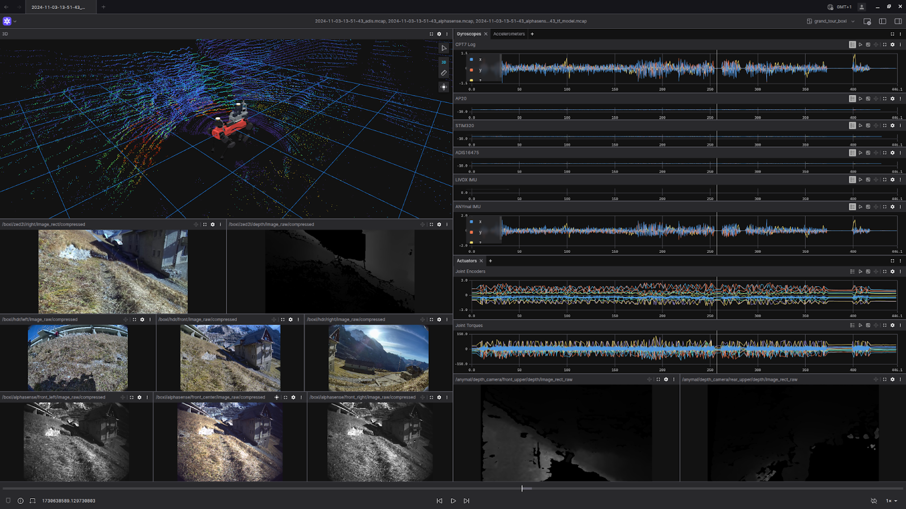The image size is (906, 509).
Task: Open the 1× playback speed dropdown
Action: [891, 501]
